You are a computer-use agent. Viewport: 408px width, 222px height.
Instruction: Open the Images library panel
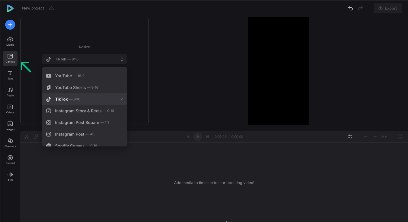point(10,126)
